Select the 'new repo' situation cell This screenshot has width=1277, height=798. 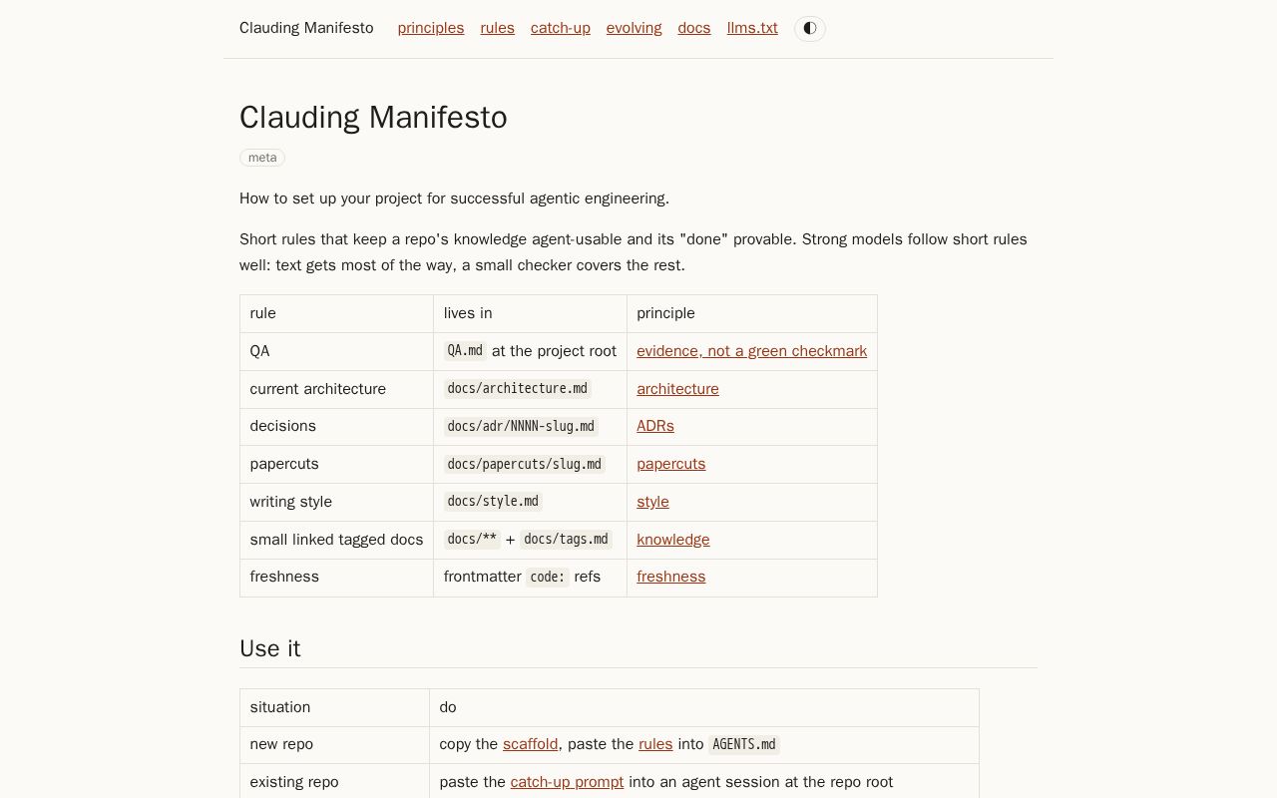tap(334, 744)
